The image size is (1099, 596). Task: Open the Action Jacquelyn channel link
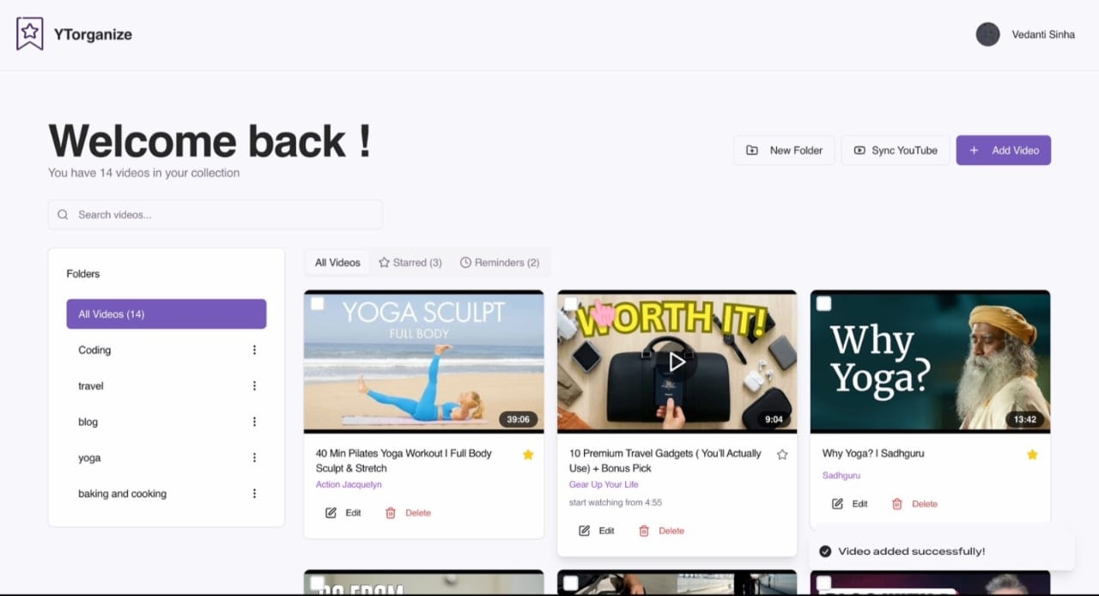point(349,484)
